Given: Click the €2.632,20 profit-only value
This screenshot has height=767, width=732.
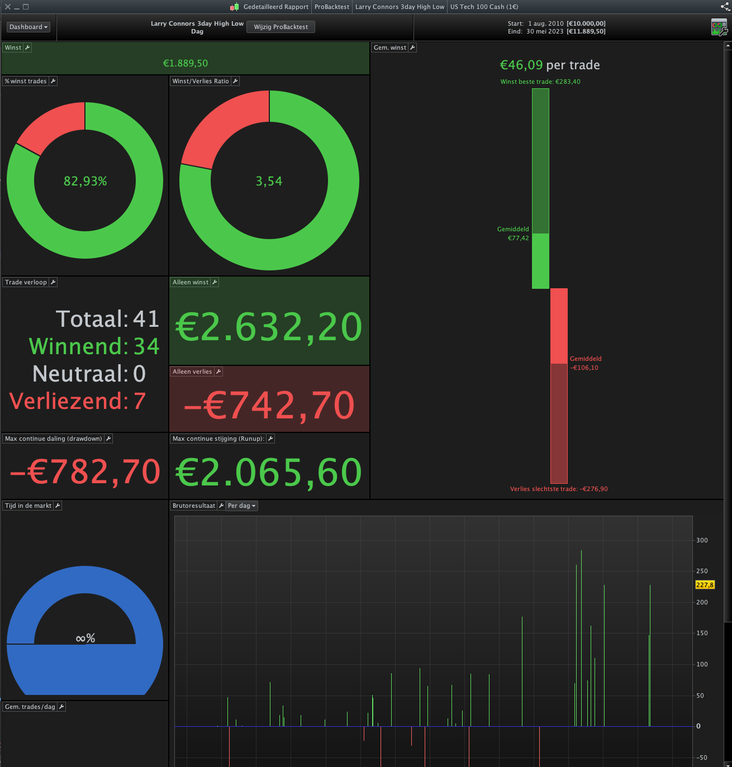Looking at the screenshot, I should tap(269, 327).
